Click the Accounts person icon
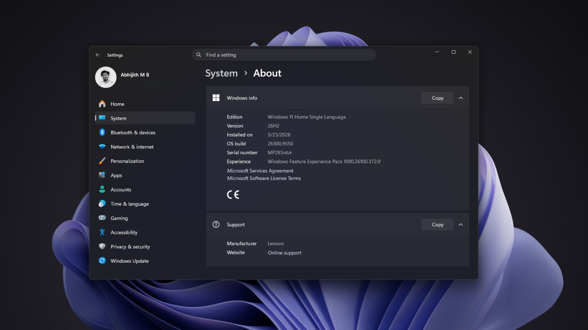 click(102, 189)
